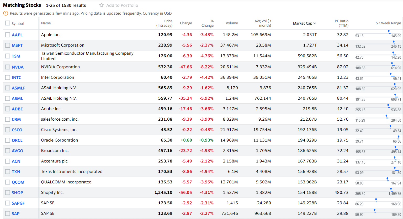Click QCOM 52 week range slider

coord(378,181)
